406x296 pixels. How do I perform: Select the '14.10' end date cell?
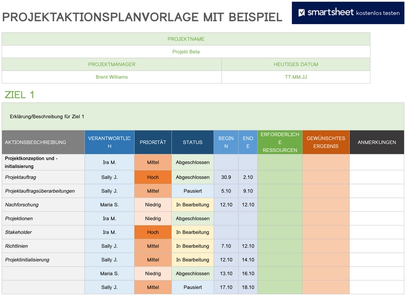coord(248,260)
